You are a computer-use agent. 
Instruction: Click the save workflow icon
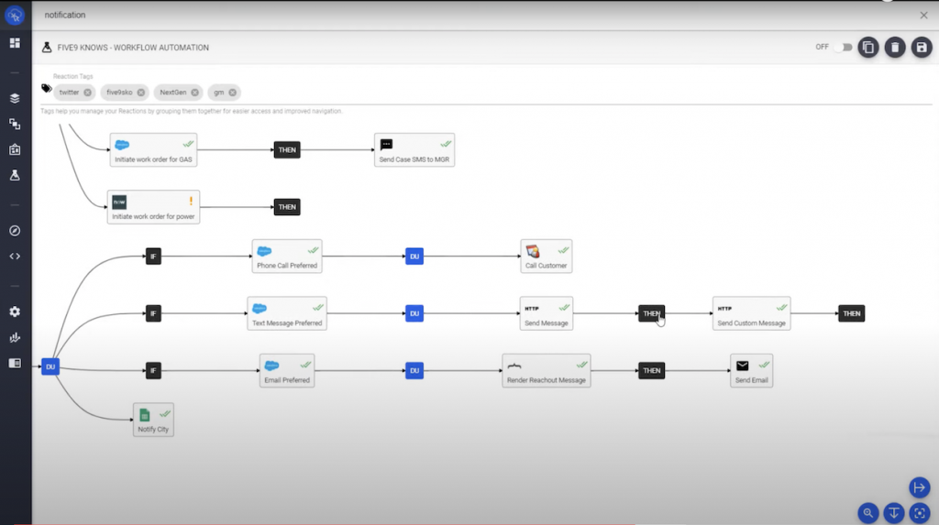[x=922, y=48]
